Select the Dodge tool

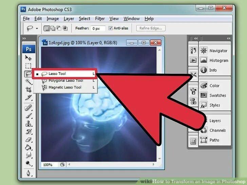(28, 163)
